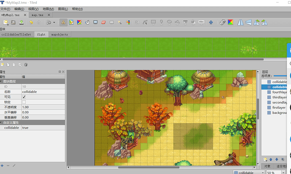Select the Wang Brush tool
Image resolution: width=291 pixels, height=174 pixels.
click(79, 22)
